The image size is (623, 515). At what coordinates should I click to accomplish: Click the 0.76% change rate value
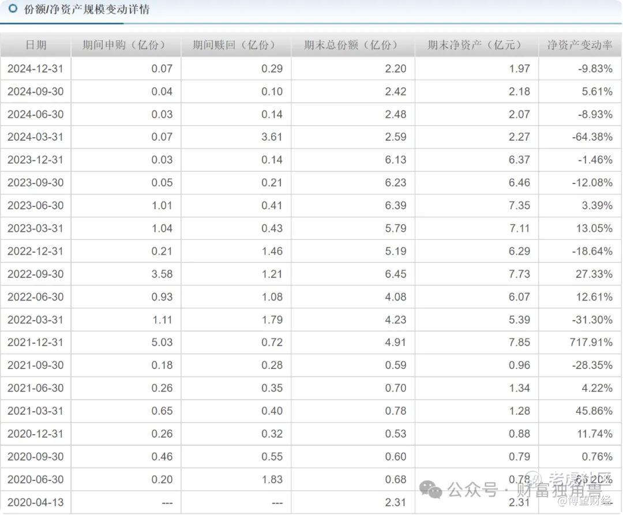597,457
